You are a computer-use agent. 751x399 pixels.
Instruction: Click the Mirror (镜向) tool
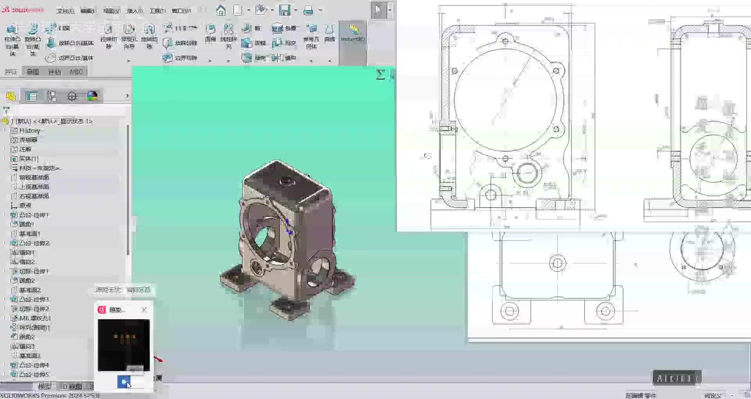pyautogui.click(x=285, y=58)
